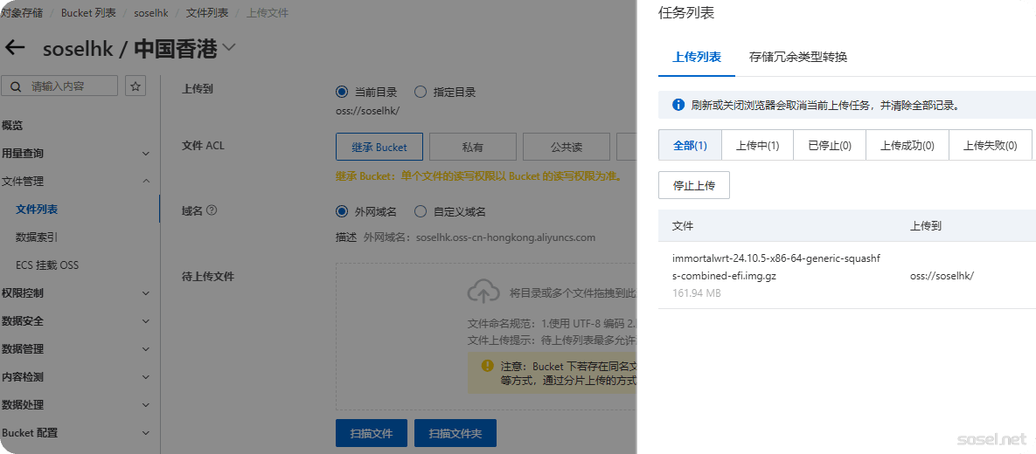Open the region dropdown next to 中国香港
Image resolution: width=1036 pixels, height=454 pixels.
pos(229,48)
